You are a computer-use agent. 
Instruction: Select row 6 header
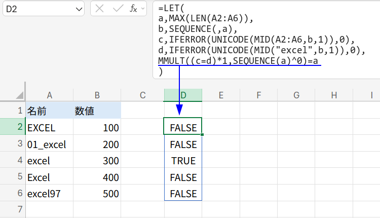point(13,193)
